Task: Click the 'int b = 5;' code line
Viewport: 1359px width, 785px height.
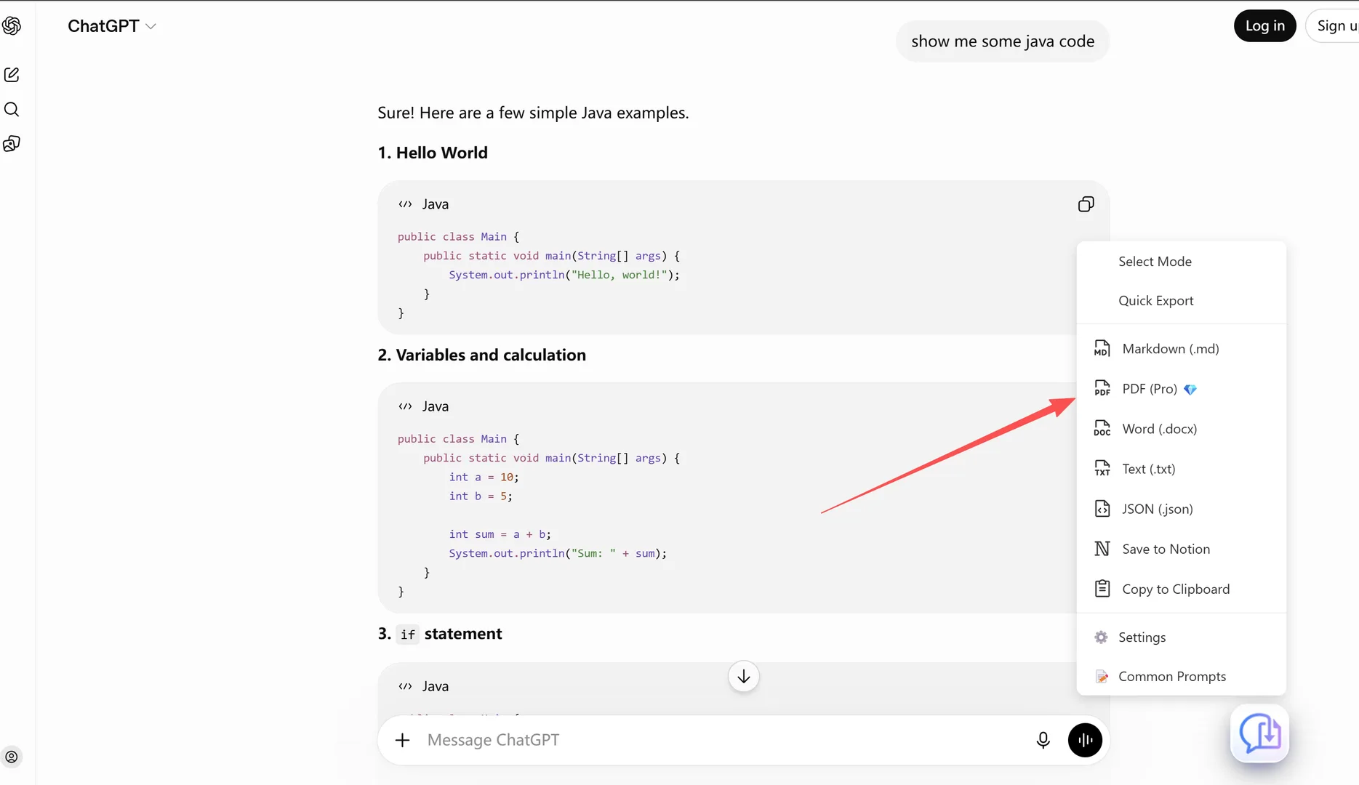Action: coord(481,496)
